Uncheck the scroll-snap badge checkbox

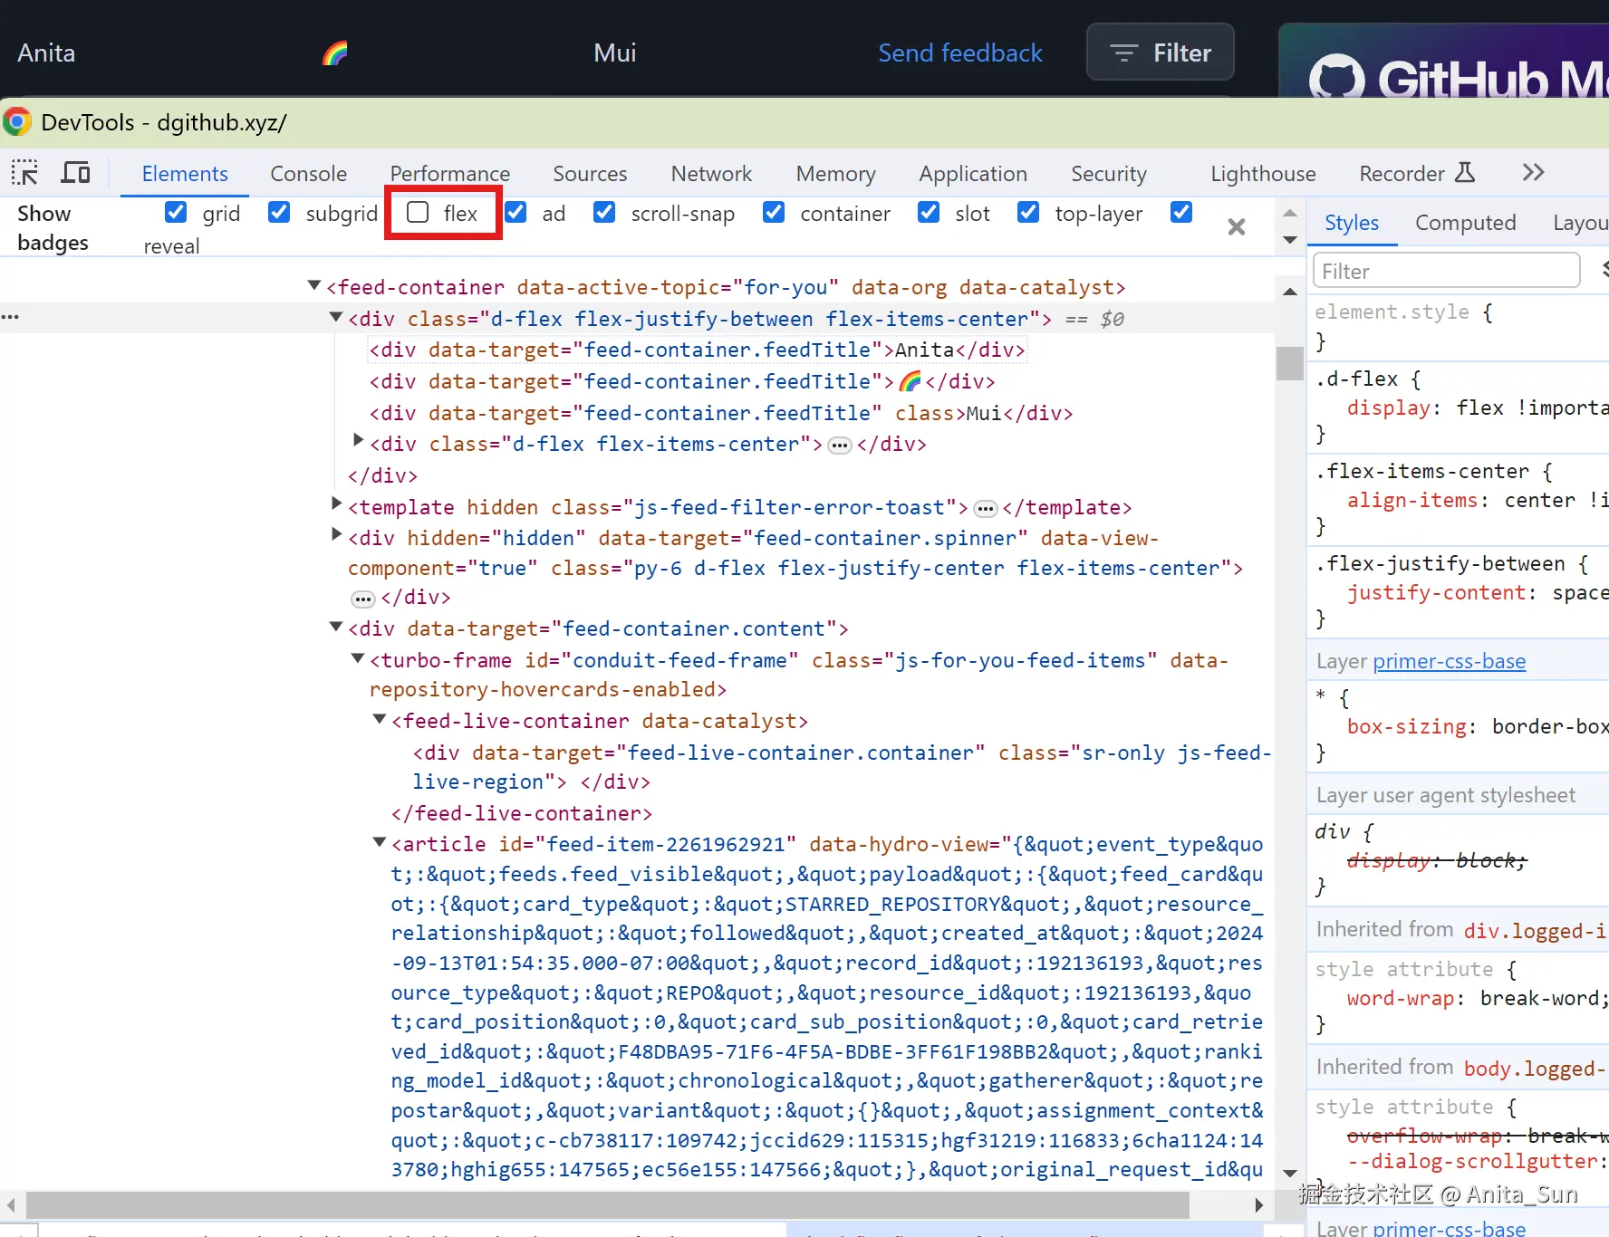click(x=604, y=212)
